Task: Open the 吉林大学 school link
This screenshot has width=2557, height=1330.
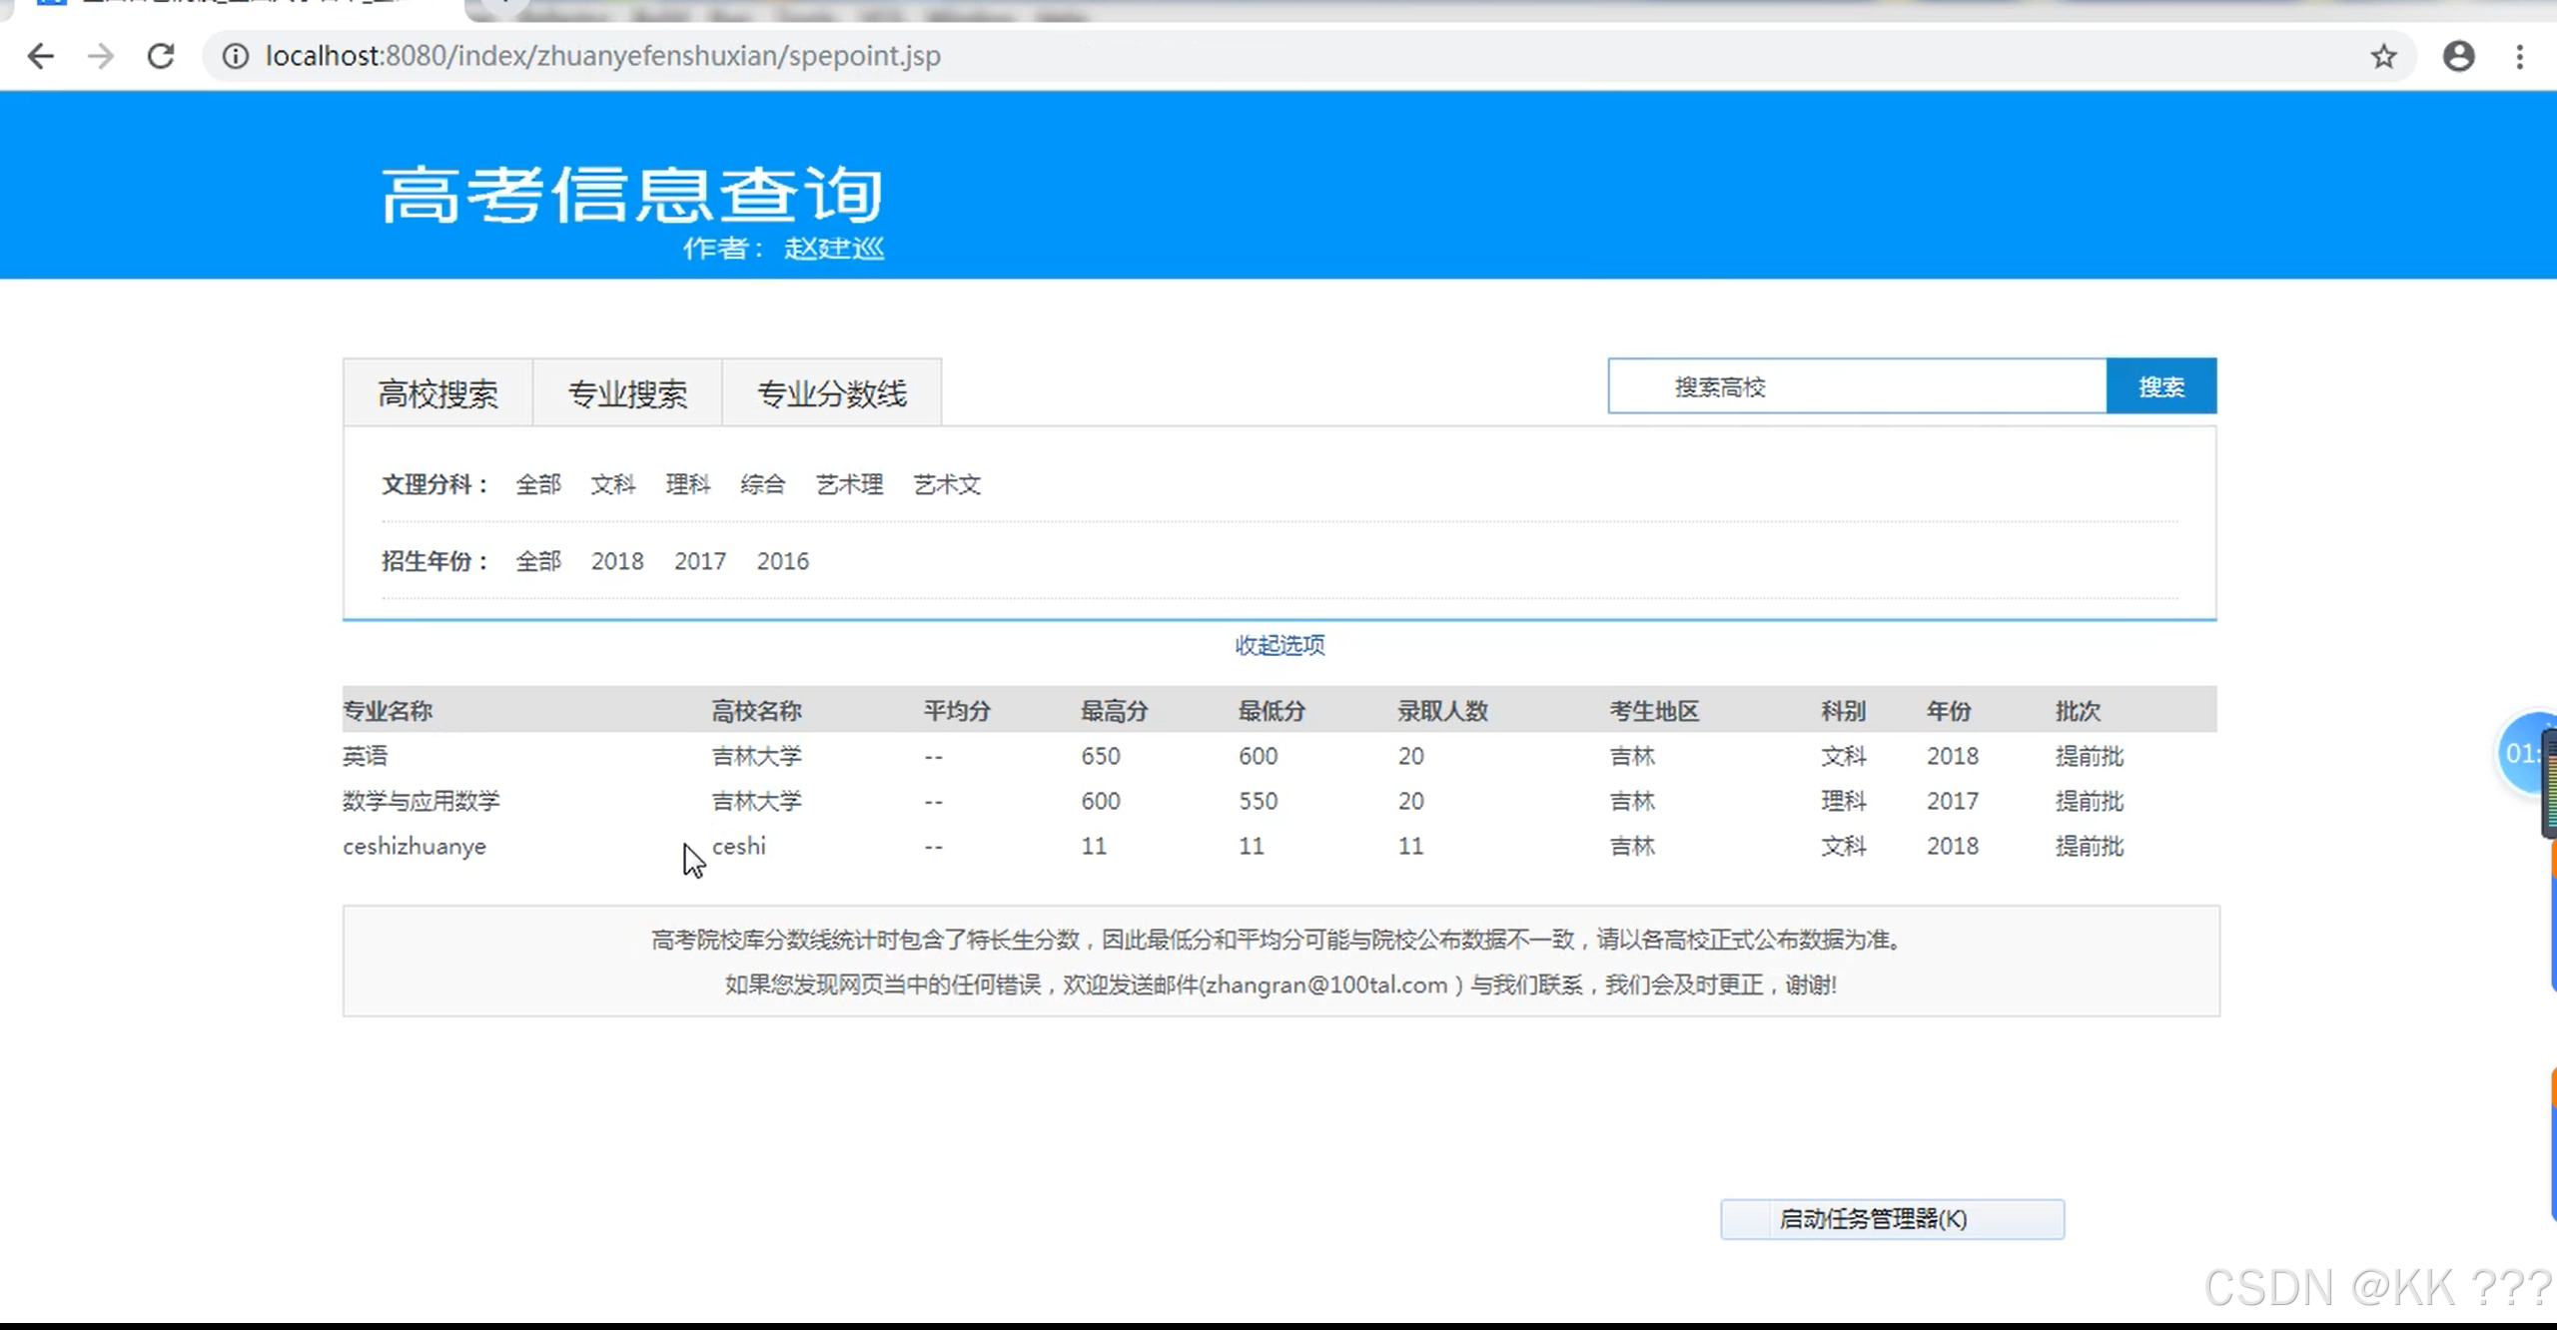Action: point(757,756)
